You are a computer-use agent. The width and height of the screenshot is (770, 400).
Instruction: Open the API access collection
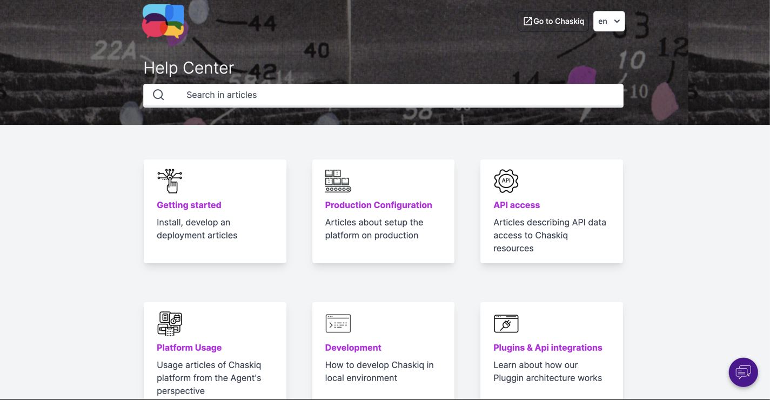click(x=517, y=205)
